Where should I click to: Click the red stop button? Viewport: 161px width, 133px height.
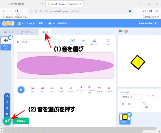tap(126, 31)
